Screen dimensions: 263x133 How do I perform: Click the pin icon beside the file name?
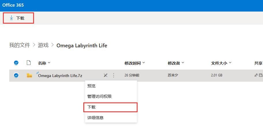[x=106, y=75]
